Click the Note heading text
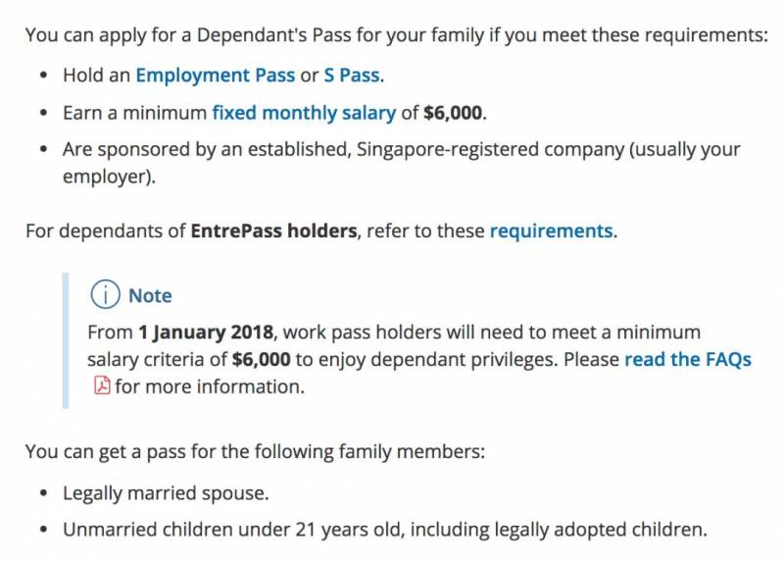Screen dimensions: 784x562 tap(150, 295)
